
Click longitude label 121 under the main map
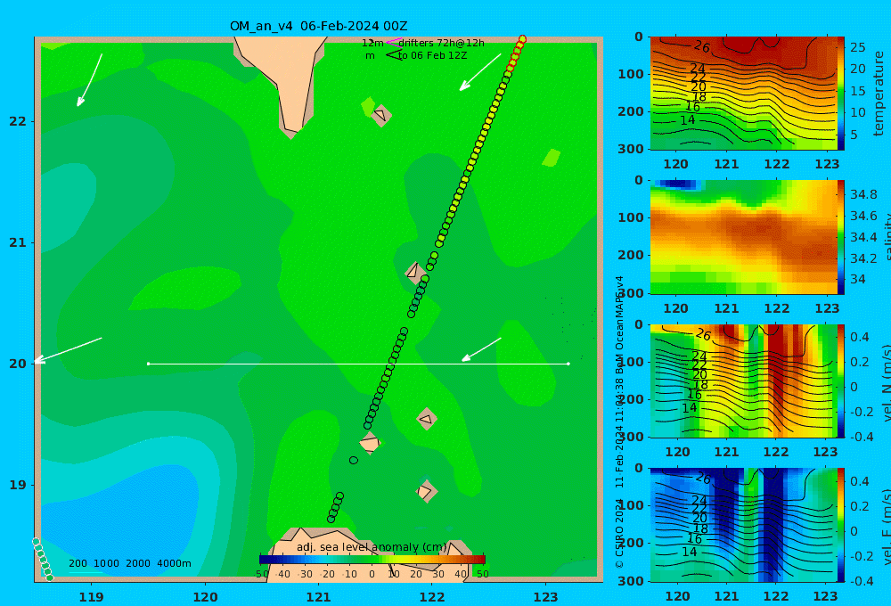click(x=319, y=597)
